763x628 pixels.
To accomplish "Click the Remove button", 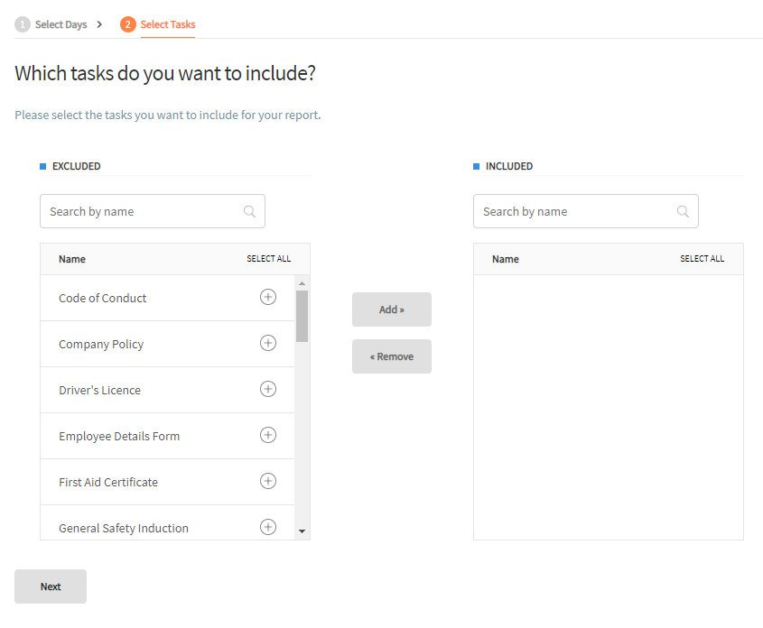I will click(392, 356).
